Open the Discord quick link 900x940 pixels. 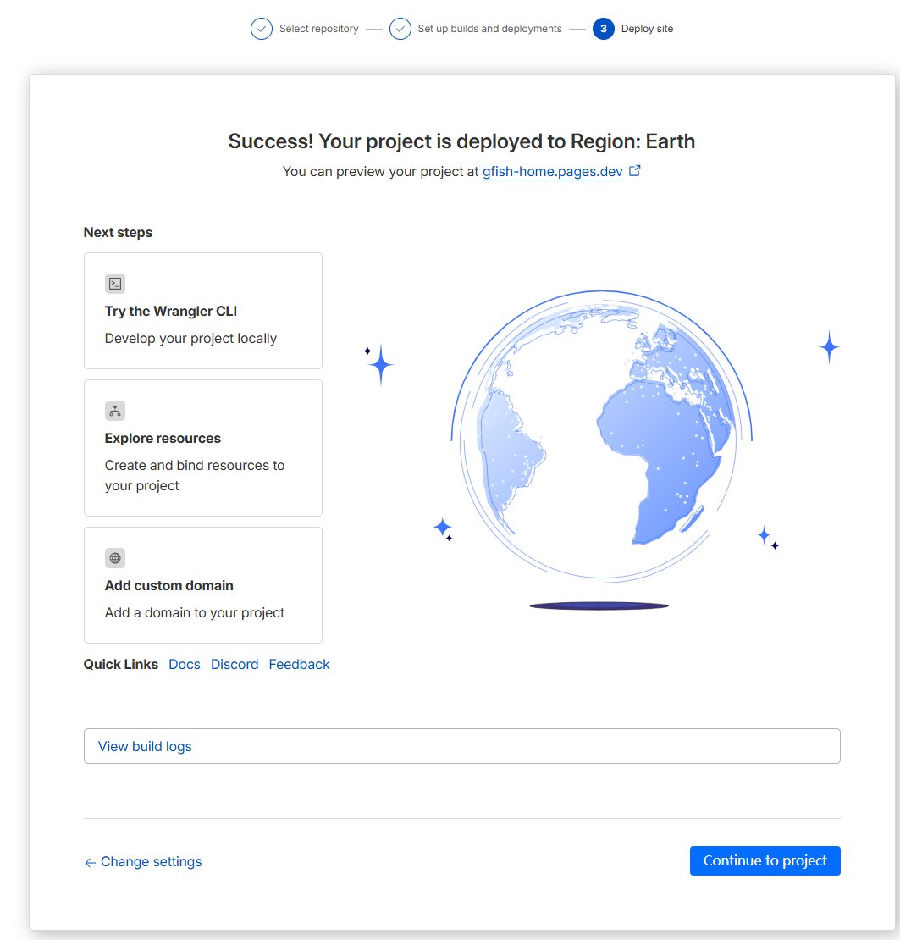(235, 664)
